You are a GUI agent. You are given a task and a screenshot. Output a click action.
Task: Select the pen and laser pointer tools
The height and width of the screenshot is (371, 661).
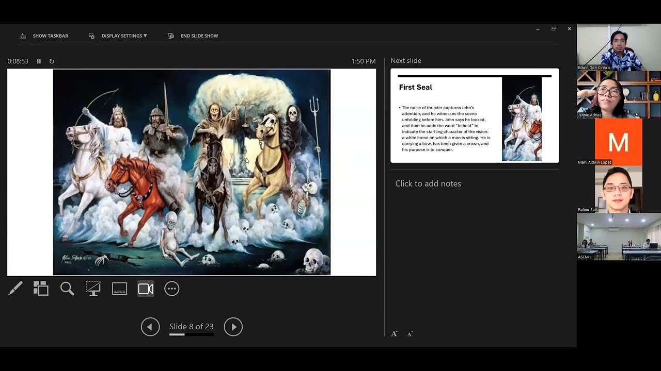click(x=15, y=289)
